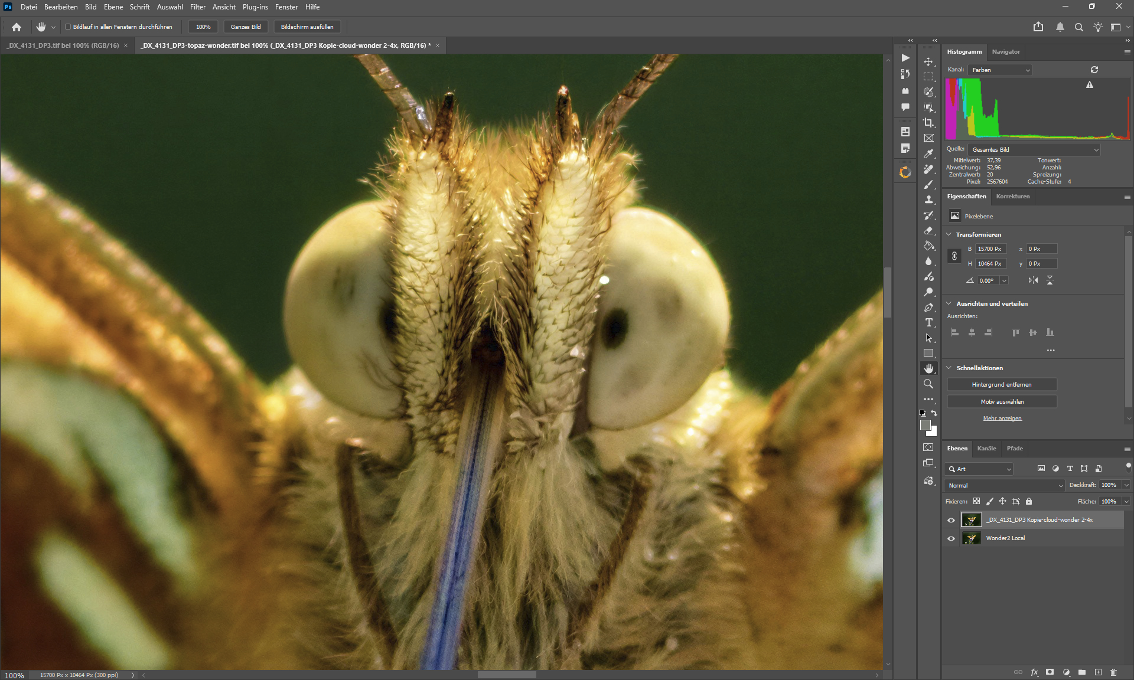Open the Filter menu
This screenshot has width=1134, height=680.
[x=197, y=7]
